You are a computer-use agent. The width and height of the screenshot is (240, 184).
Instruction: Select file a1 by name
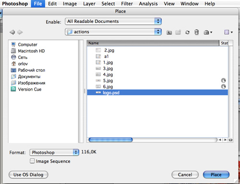(107, 57)
